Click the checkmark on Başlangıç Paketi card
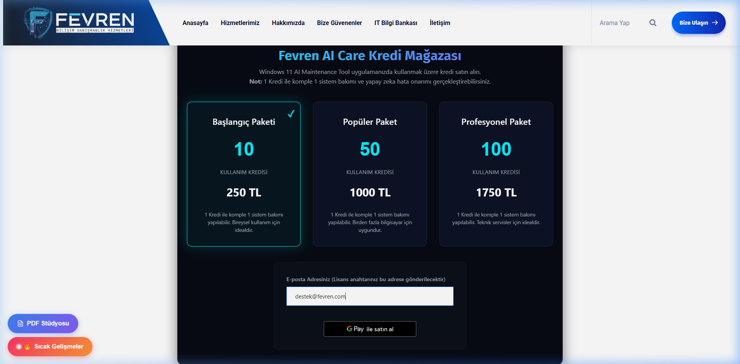 pyautogui.click(x=291, y=114)
